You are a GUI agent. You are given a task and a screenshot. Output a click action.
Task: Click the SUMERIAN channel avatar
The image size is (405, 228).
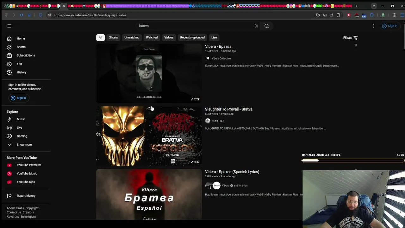coord(208,121)
